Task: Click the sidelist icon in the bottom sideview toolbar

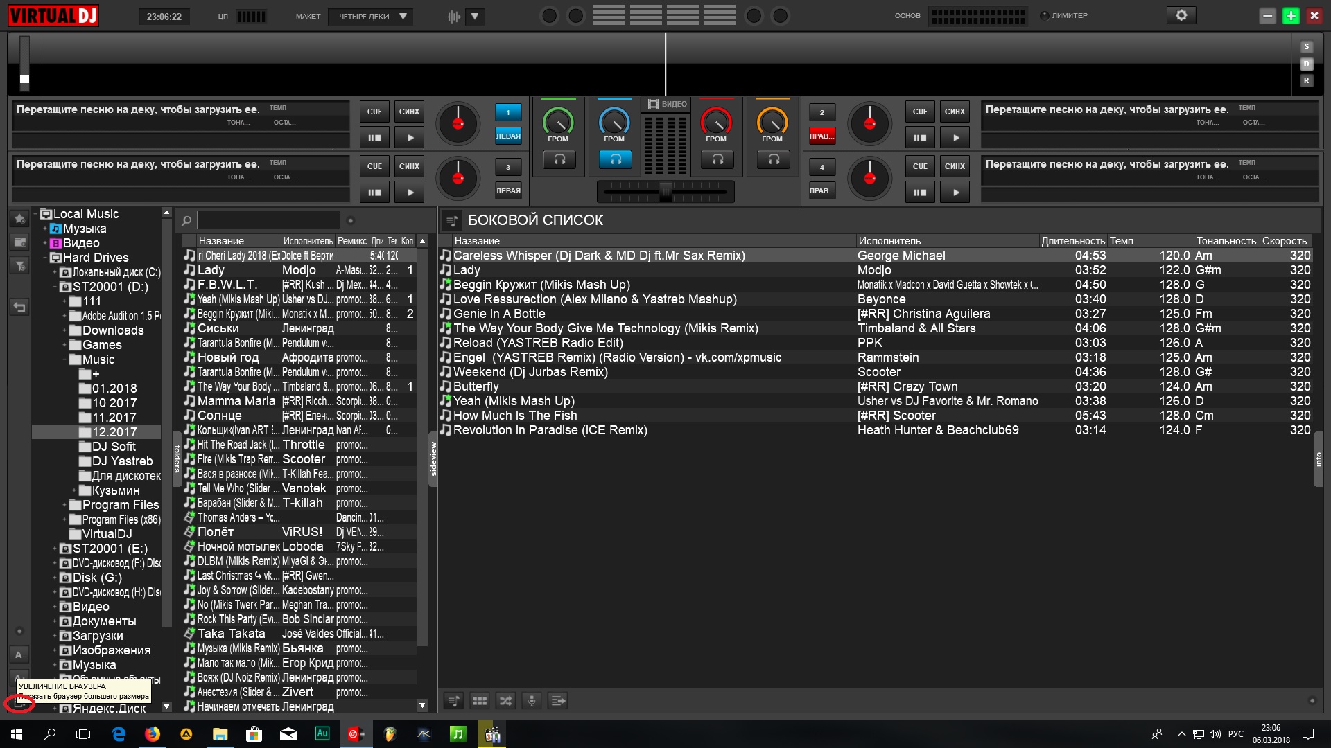Action: pos(453,701)
